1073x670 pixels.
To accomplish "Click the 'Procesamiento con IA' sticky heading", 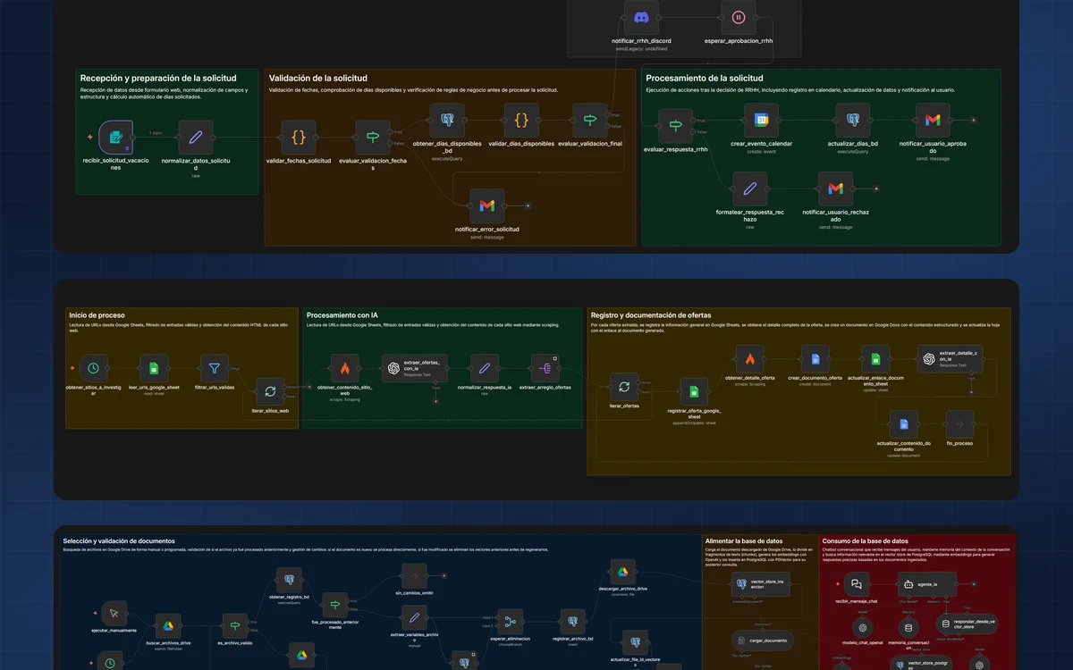I will point(342,315).
